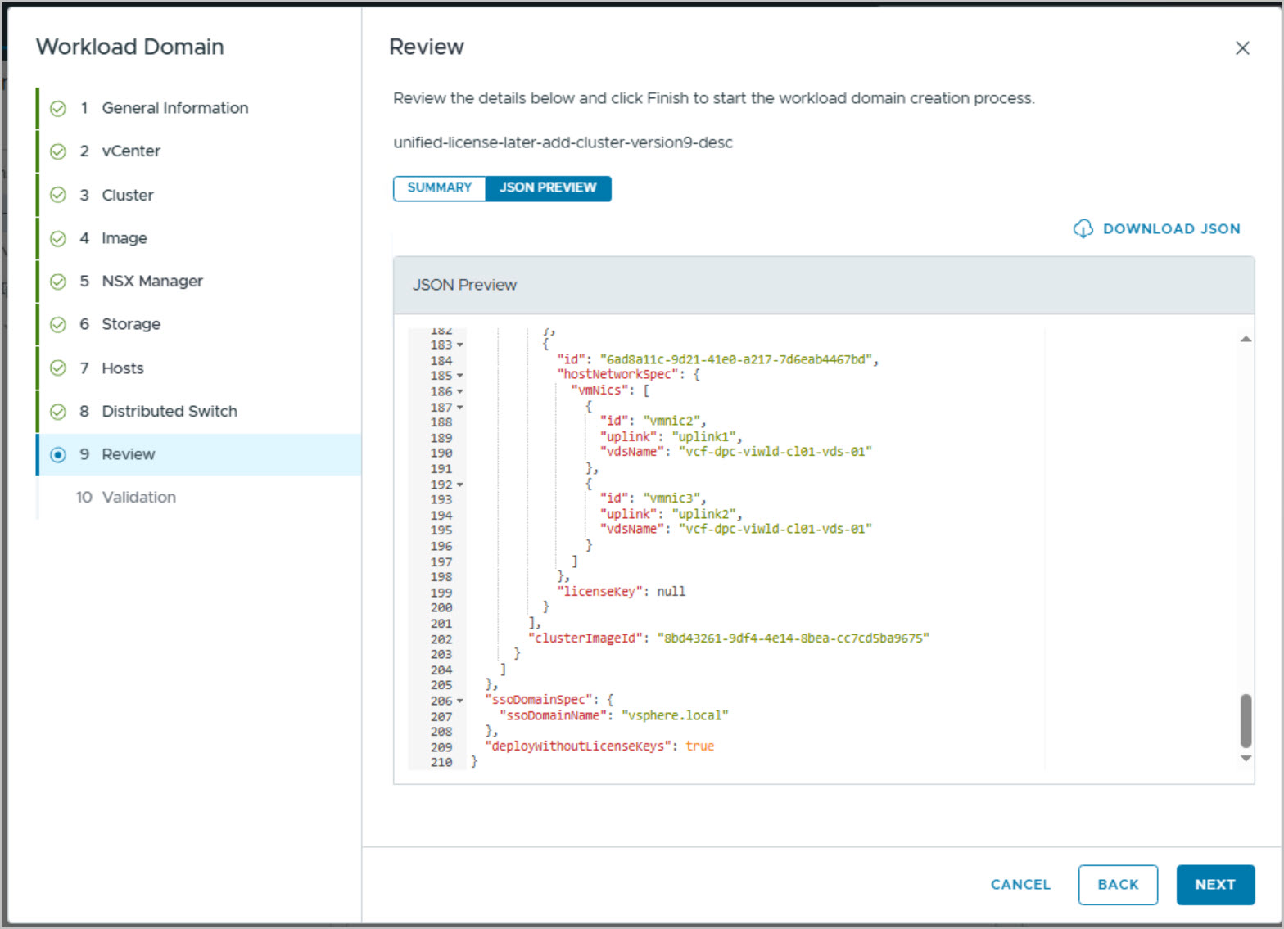Collapse hostNetworkSpec fold arrow at line 185
The width and height of the screenshot is (1284, 929).
tap(460, 376)
